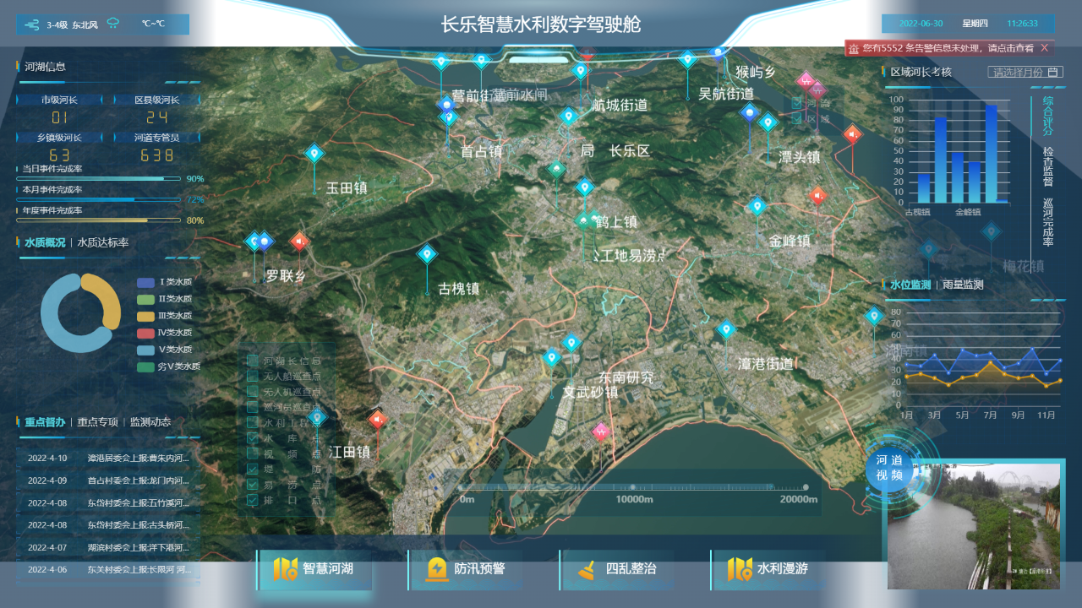The image size is (1082, 608).
Task: Click the 河道视频 round button
Action: 889,468
